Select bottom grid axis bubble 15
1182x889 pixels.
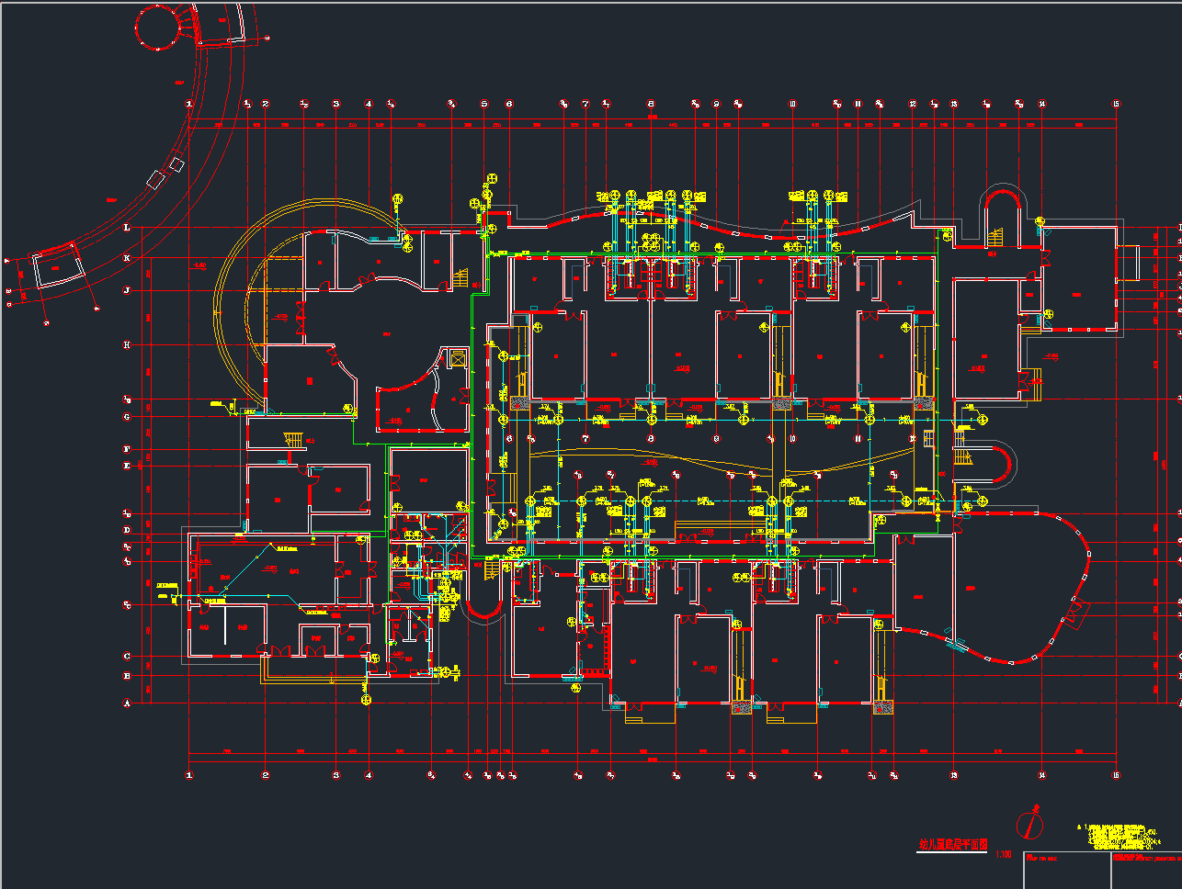click(1117, 775)
